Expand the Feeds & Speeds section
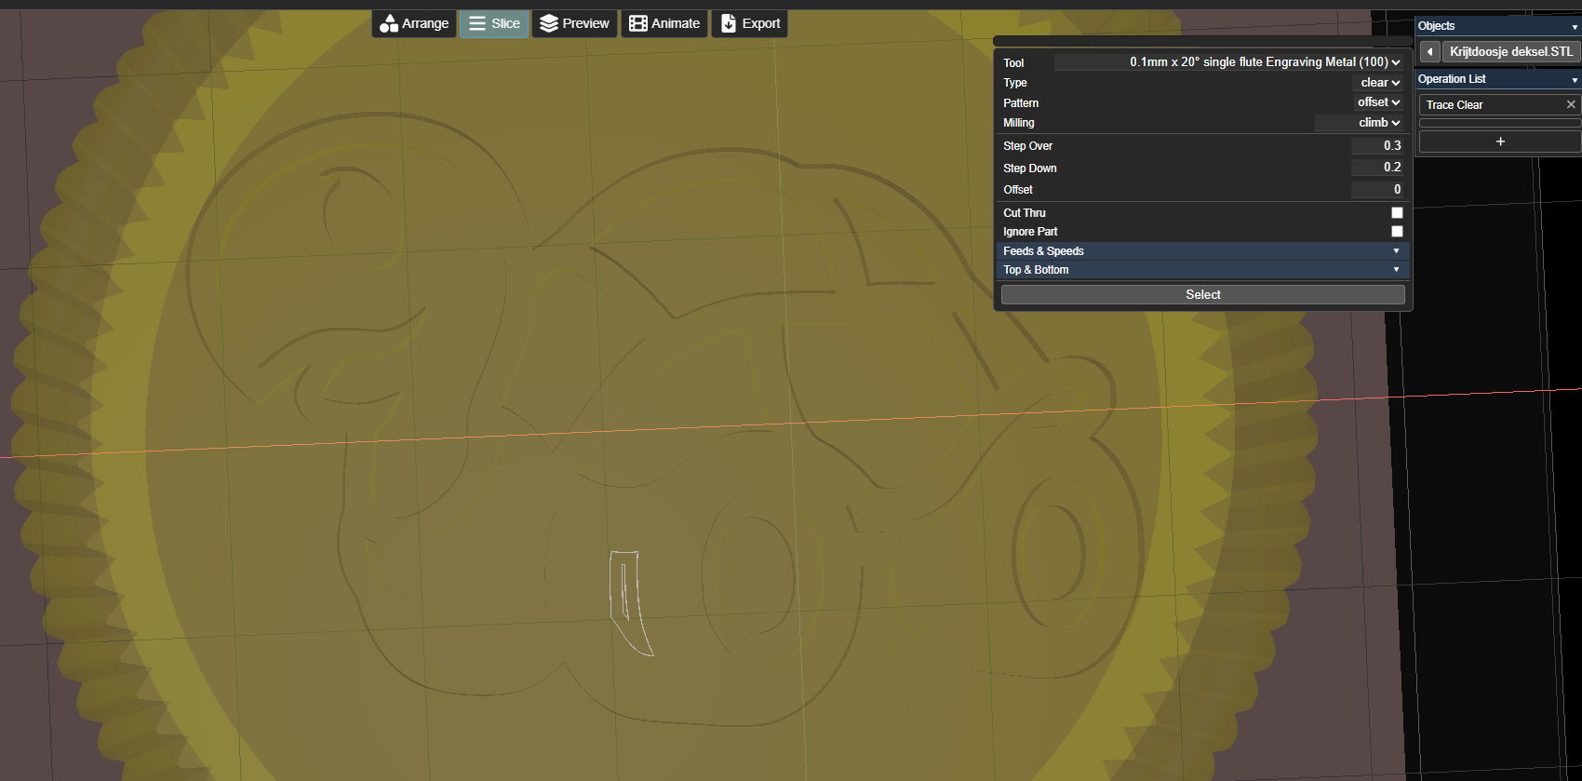1582x781 pixels. coord(1202,251)
